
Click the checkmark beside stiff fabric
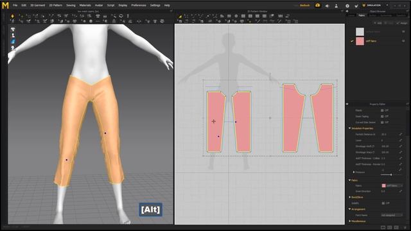[352, 41]
